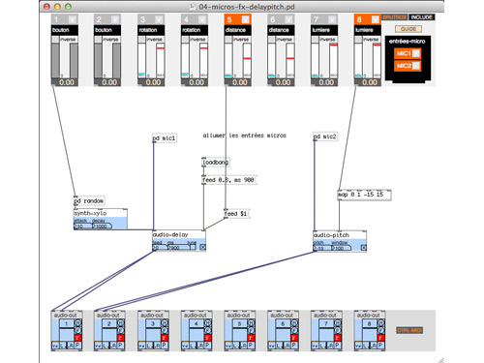This screenshot has height=363, width=484.
Task: Click the M circle on audio-out 3
Action: pyautogui.click(x=165, y=323)
